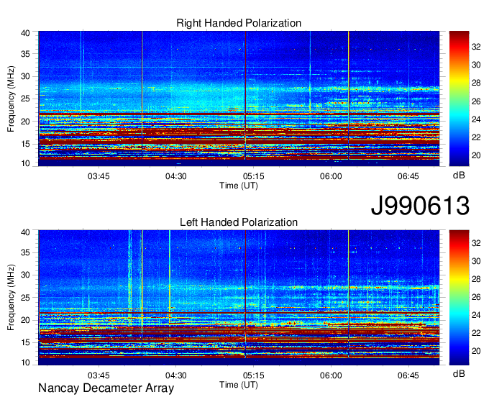Click the 24 dB label on the bottom colorbar
Viewport: 489px width, 397px height.
coord(476,315)
